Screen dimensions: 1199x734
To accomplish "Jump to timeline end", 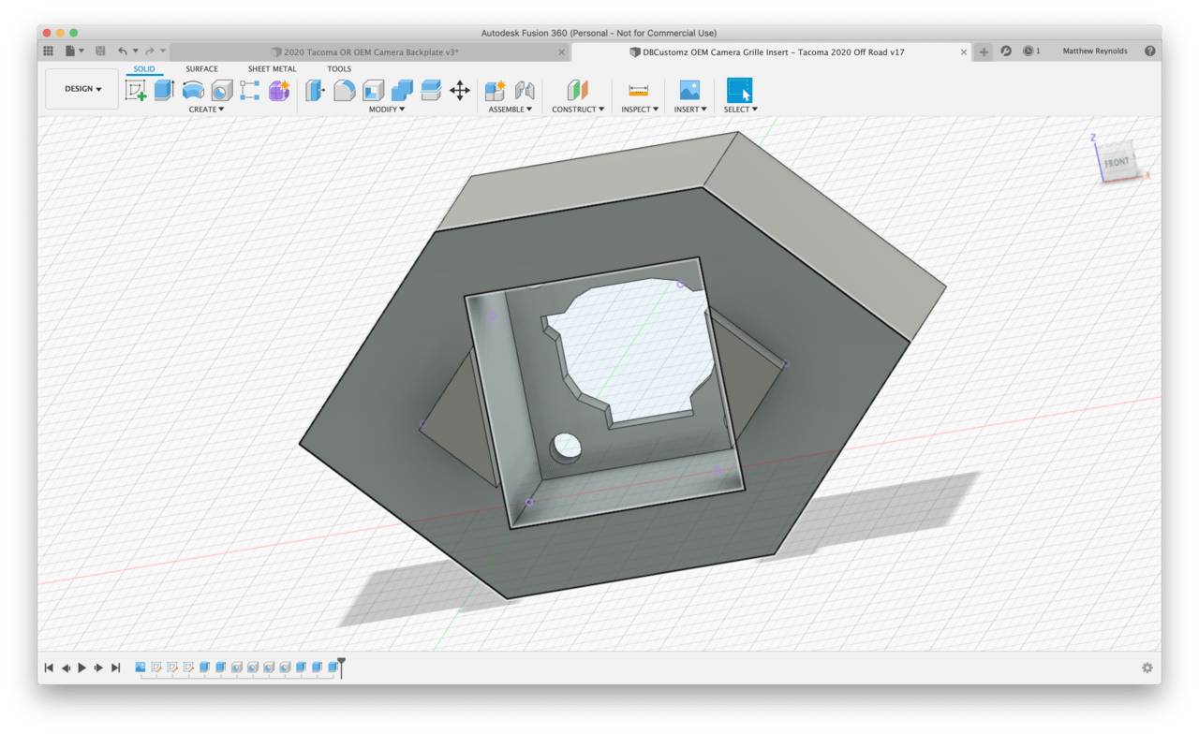I will [115, 668].
